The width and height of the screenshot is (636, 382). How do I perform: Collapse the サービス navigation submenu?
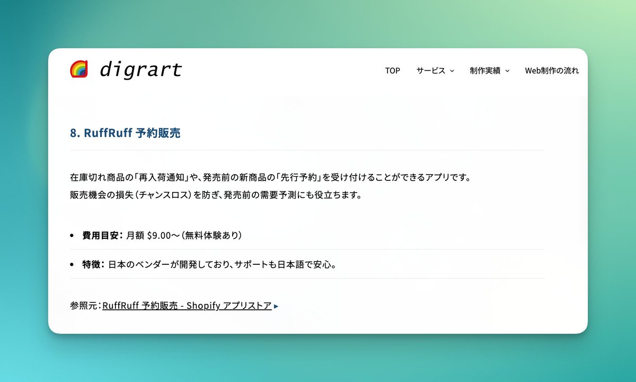[x=431, y=71]
